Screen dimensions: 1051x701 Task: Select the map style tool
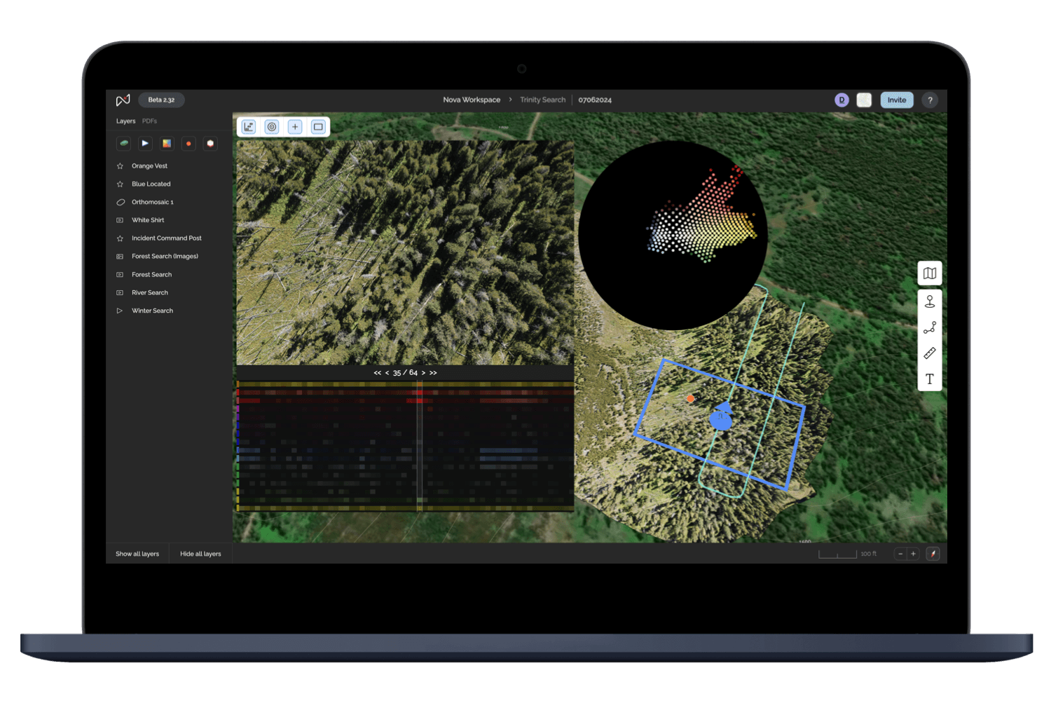pyautogui.click(x=930, y=273)
